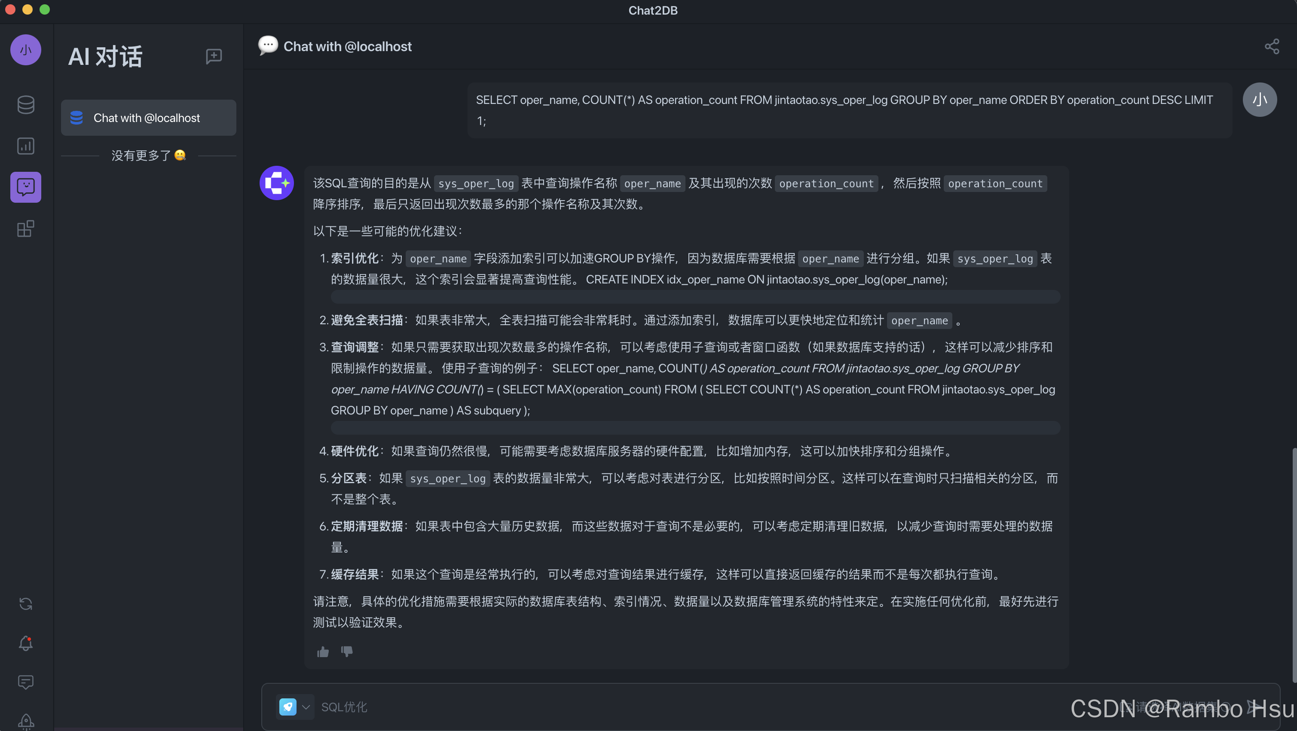Click the 定期清理数据 suggestion heading
Image resolution: width=1297 pixels, height=731 pixels.
coord(367,526)
